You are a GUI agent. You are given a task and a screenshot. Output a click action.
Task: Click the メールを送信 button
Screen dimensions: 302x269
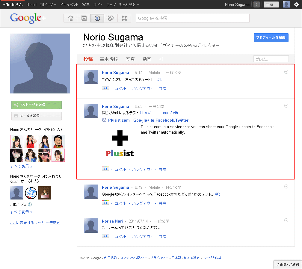37,116
